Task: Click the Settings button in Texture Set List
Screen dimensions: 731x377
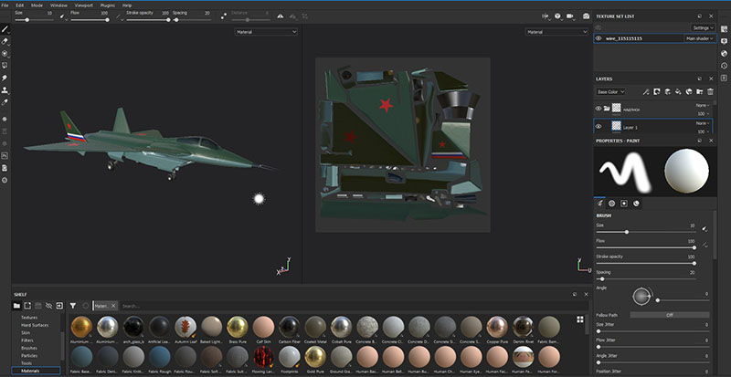Action: click(x=701, y=28)
